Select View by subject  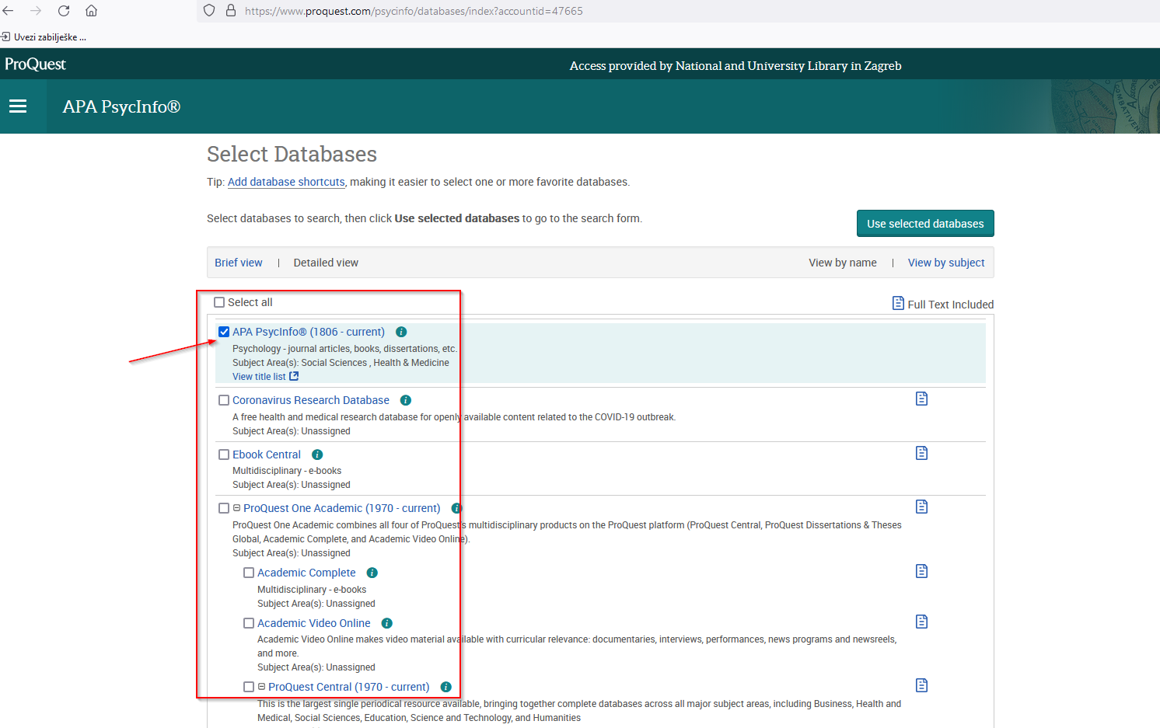coord(946,263)
